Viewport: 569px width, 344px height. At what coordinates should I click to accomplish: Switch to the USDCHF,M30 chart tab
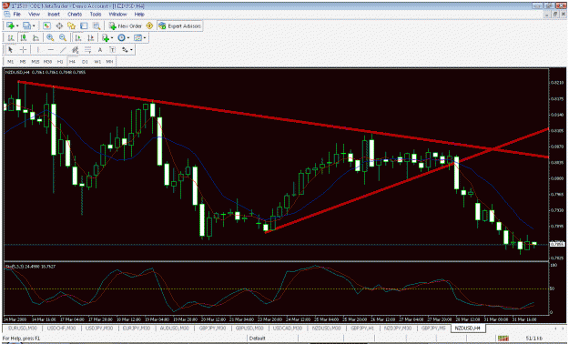pyautogui.click(x=61, y=328)
